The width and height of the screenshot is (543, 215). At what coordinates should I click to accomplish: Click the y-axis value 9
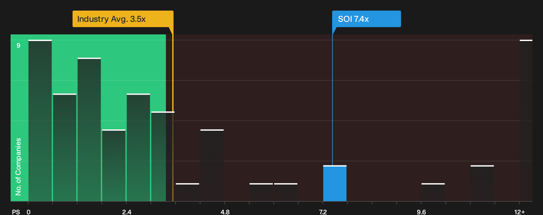[19, 45]
